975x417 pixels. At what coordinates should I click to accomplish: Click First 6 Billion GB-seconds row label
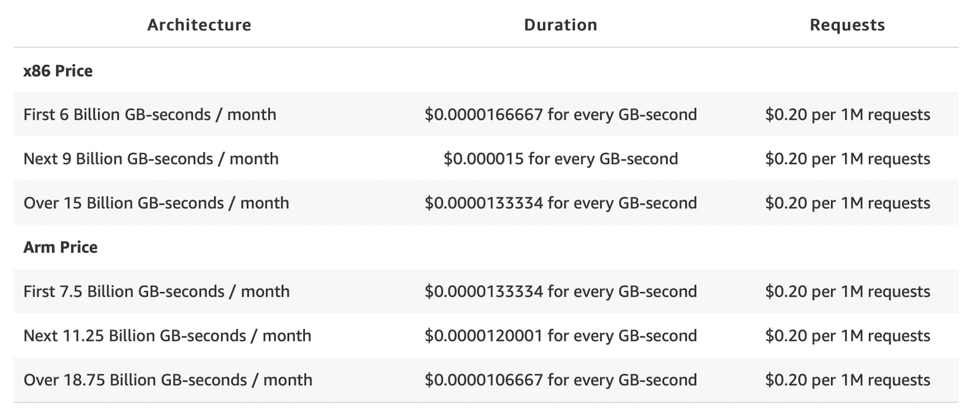click(149, 114)
